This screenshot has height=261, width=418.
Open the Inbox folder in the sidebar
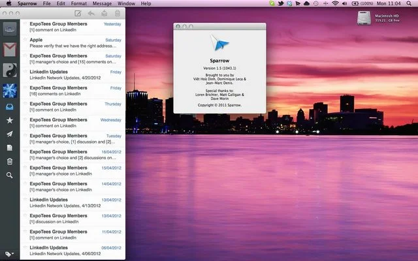pyautogui.click(x=10, y=107)
